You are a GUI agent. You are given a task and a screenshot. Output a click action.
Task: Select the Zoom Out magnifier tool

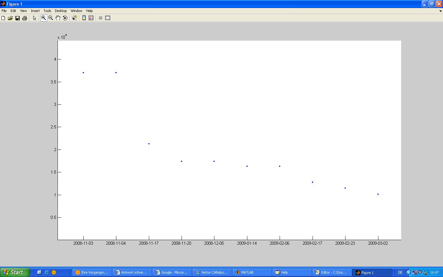(51, 18)
